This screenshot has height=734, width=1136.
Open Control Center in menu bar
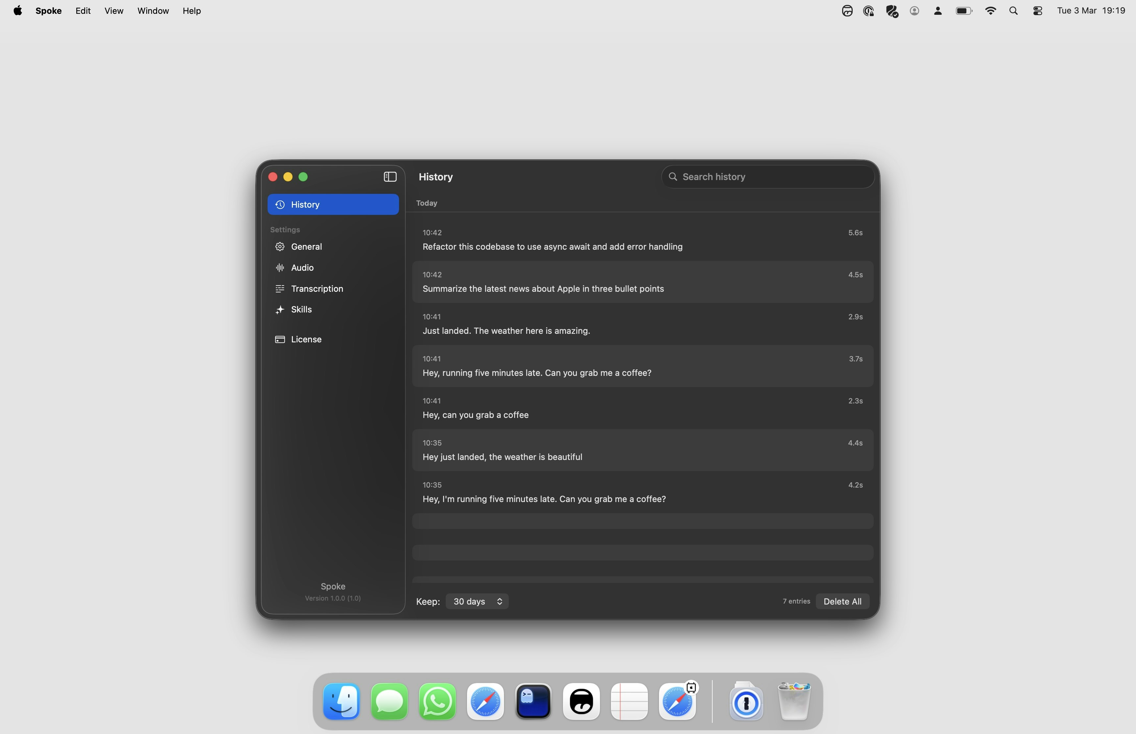pos(1037,11)
